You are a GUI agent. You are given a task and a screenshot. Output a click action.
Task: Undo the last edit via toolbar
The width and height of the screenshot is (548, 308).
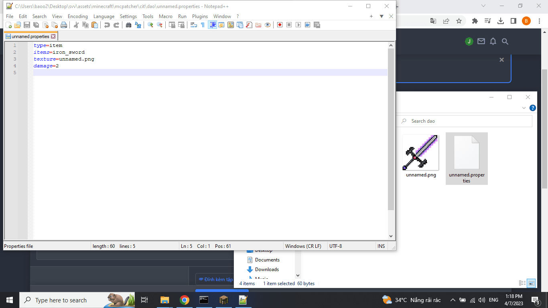[x=107, y=25]
